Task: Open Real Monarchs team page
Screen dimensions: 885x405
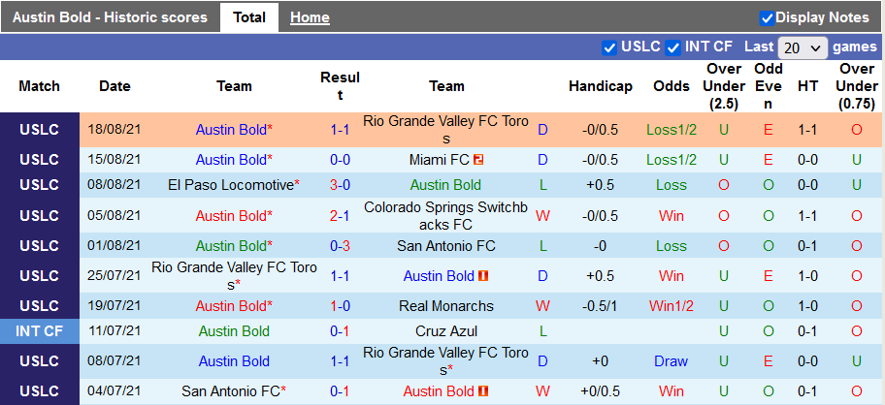Action: [446, 306]
